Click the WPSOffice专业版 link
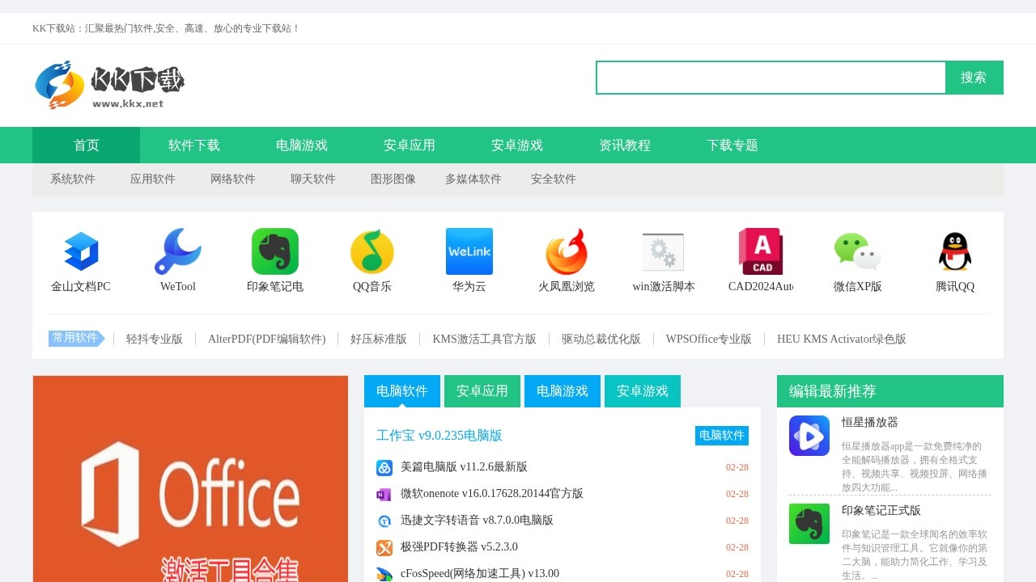This screenshot has width=1036, height=582. click(x=708, y=339)
